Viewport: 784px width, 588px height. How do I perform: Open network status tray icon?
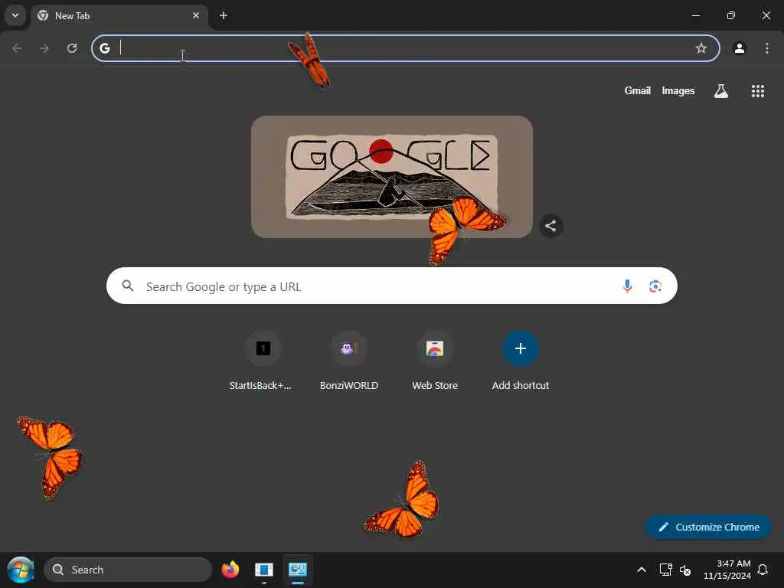click(665, 570)
